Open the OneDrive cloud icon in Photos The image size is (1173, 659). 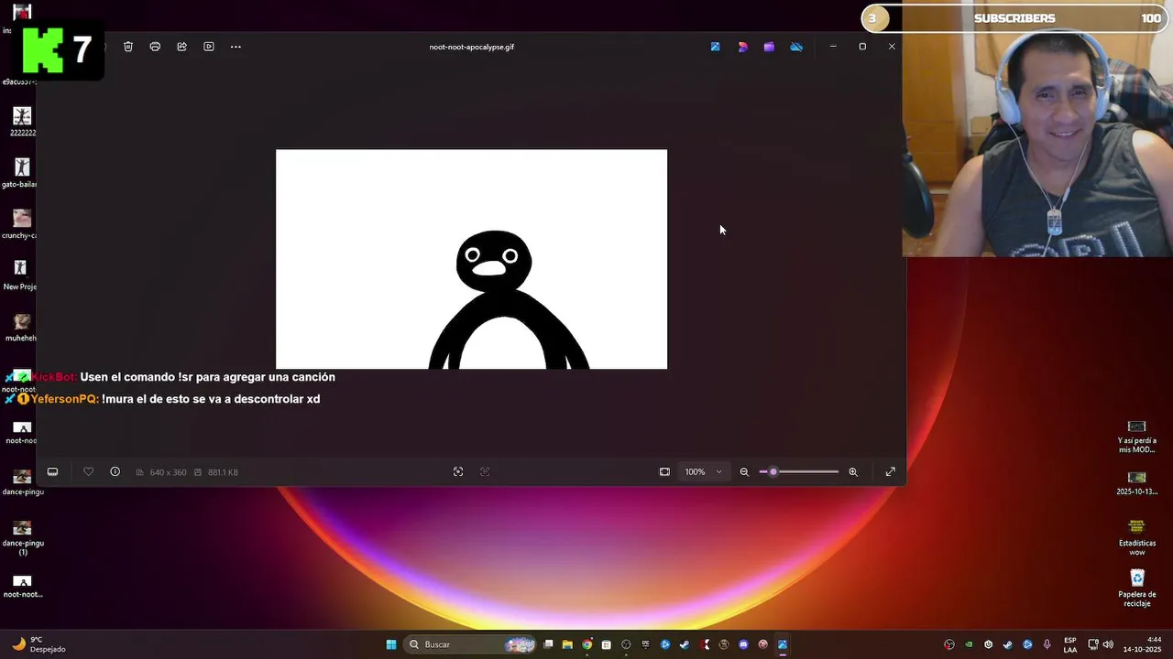pyautogui.click(x=796, y=47)
